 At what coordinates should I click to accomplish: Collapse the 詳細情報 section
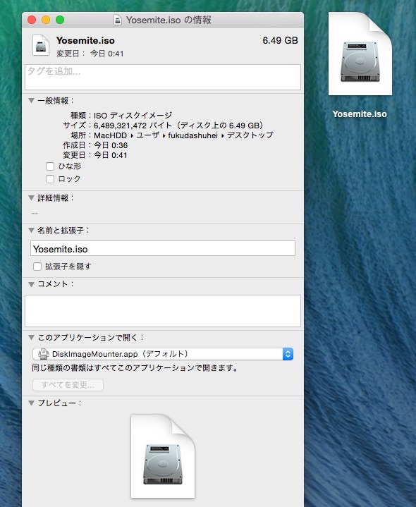coord(31,198)
